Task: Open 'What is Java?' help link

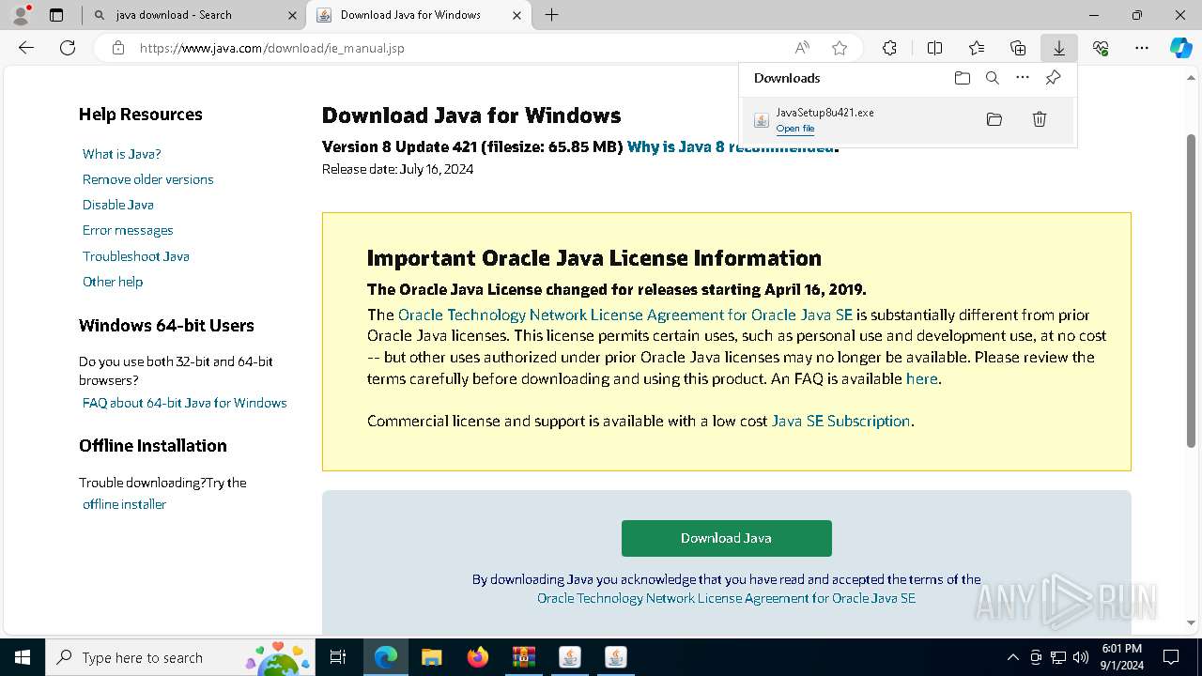Action: 122,154
